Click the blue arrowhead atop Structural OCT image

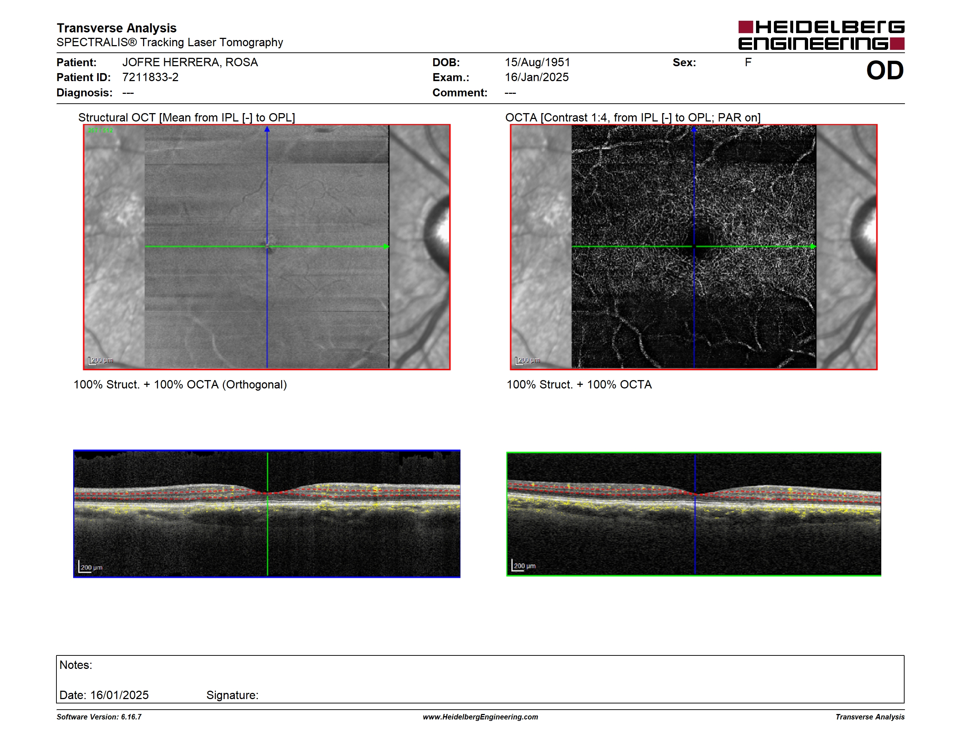(x=267, y=129)
